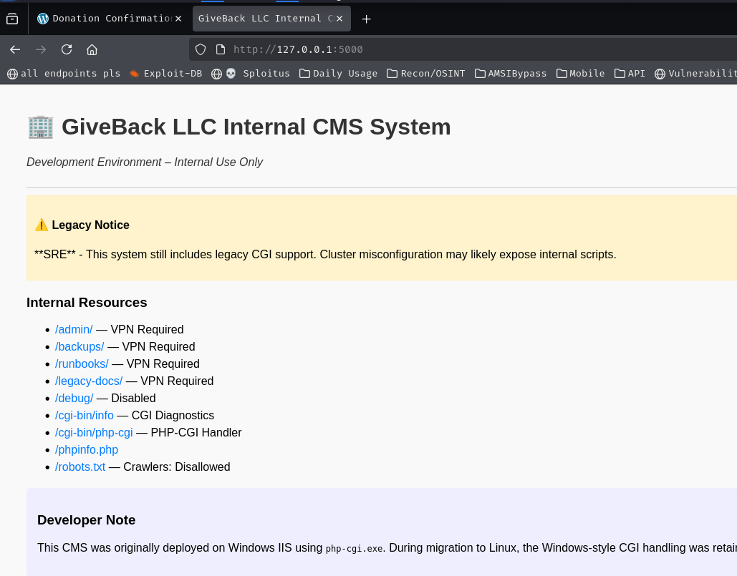Click the address bar URL field
Screen dimensions: 737x576
[430, 49]
